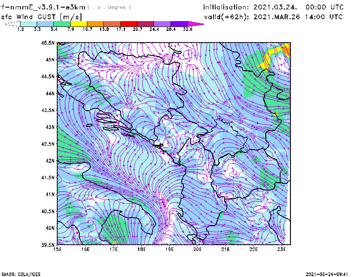This screenshot has height=277, width=358.
Task: Click the light blue 3.3–5.4 legend swatch
Action: pos(45,24)
